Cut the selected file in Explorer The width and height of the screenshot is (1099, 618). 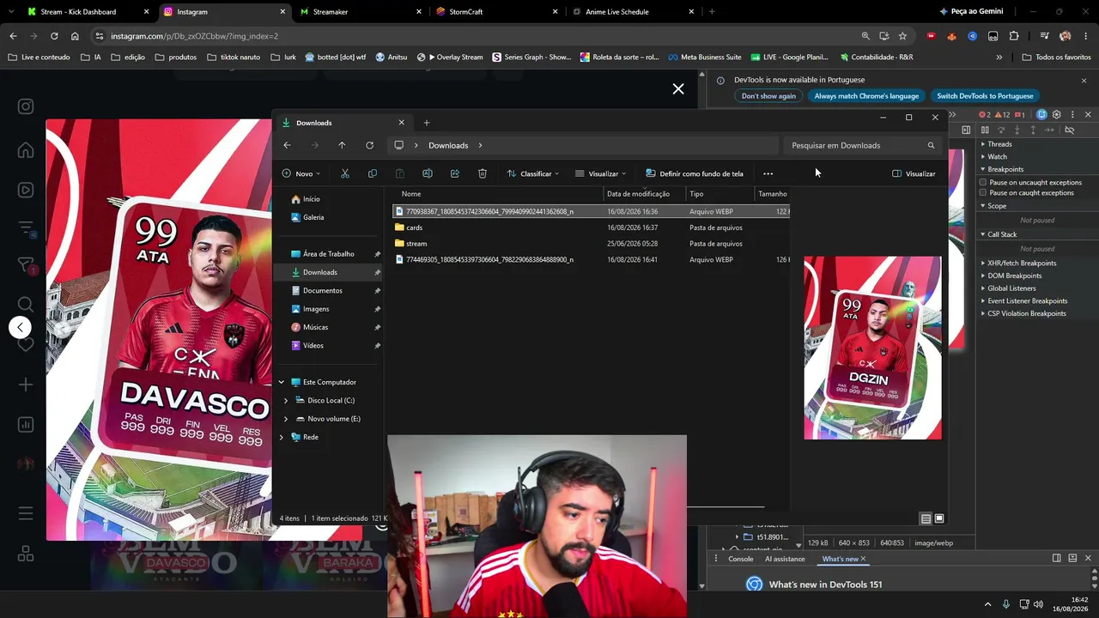345,173
